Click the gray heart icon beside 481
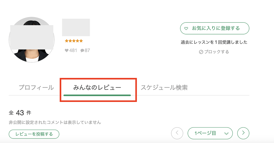Screen dimensions: 274x143 coord(67,50)
